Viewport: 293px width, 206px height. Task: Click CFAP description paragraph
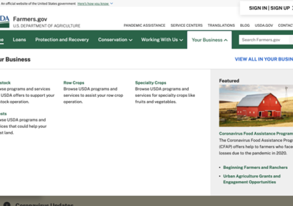[256, 147]
